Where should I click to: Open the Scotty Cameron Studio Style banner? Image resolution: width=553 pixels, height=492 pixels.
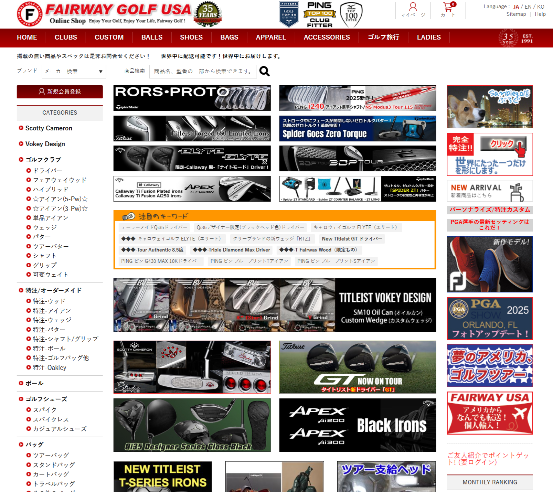tap(192, 367)
